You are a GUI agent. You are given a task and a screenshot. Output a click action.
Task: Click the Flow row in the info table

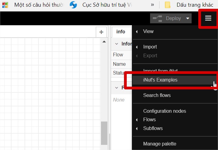121,55
